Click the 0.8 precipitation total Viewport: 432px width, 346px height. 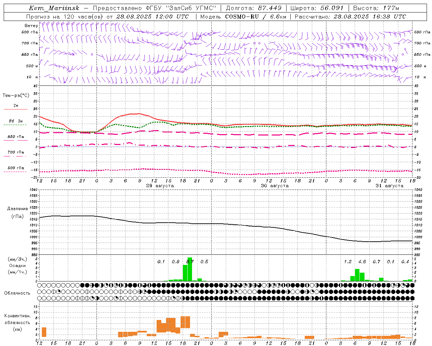coord(175,262)
